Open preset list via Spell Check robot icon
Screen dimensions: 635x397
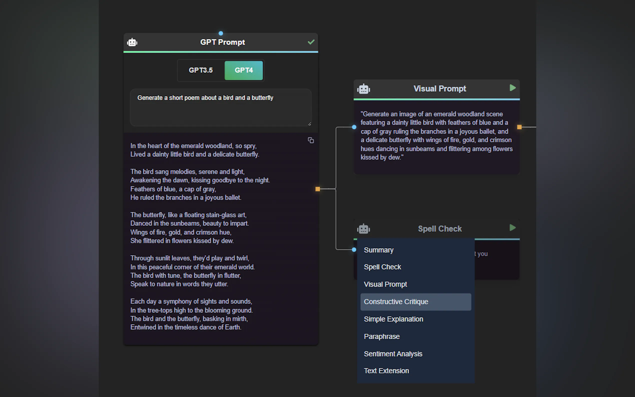click(363, 229)
